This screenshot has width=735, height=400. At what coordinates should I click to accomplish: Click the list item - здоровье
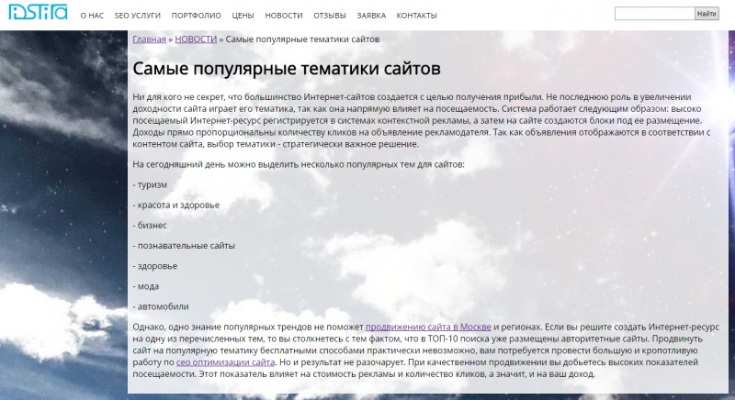click(x=155, y=266)
